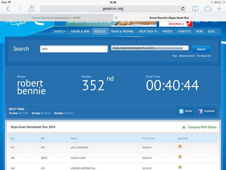The image size is (226, 170).
Task: Share result on Facebook
Action: (x=206, y=111)
